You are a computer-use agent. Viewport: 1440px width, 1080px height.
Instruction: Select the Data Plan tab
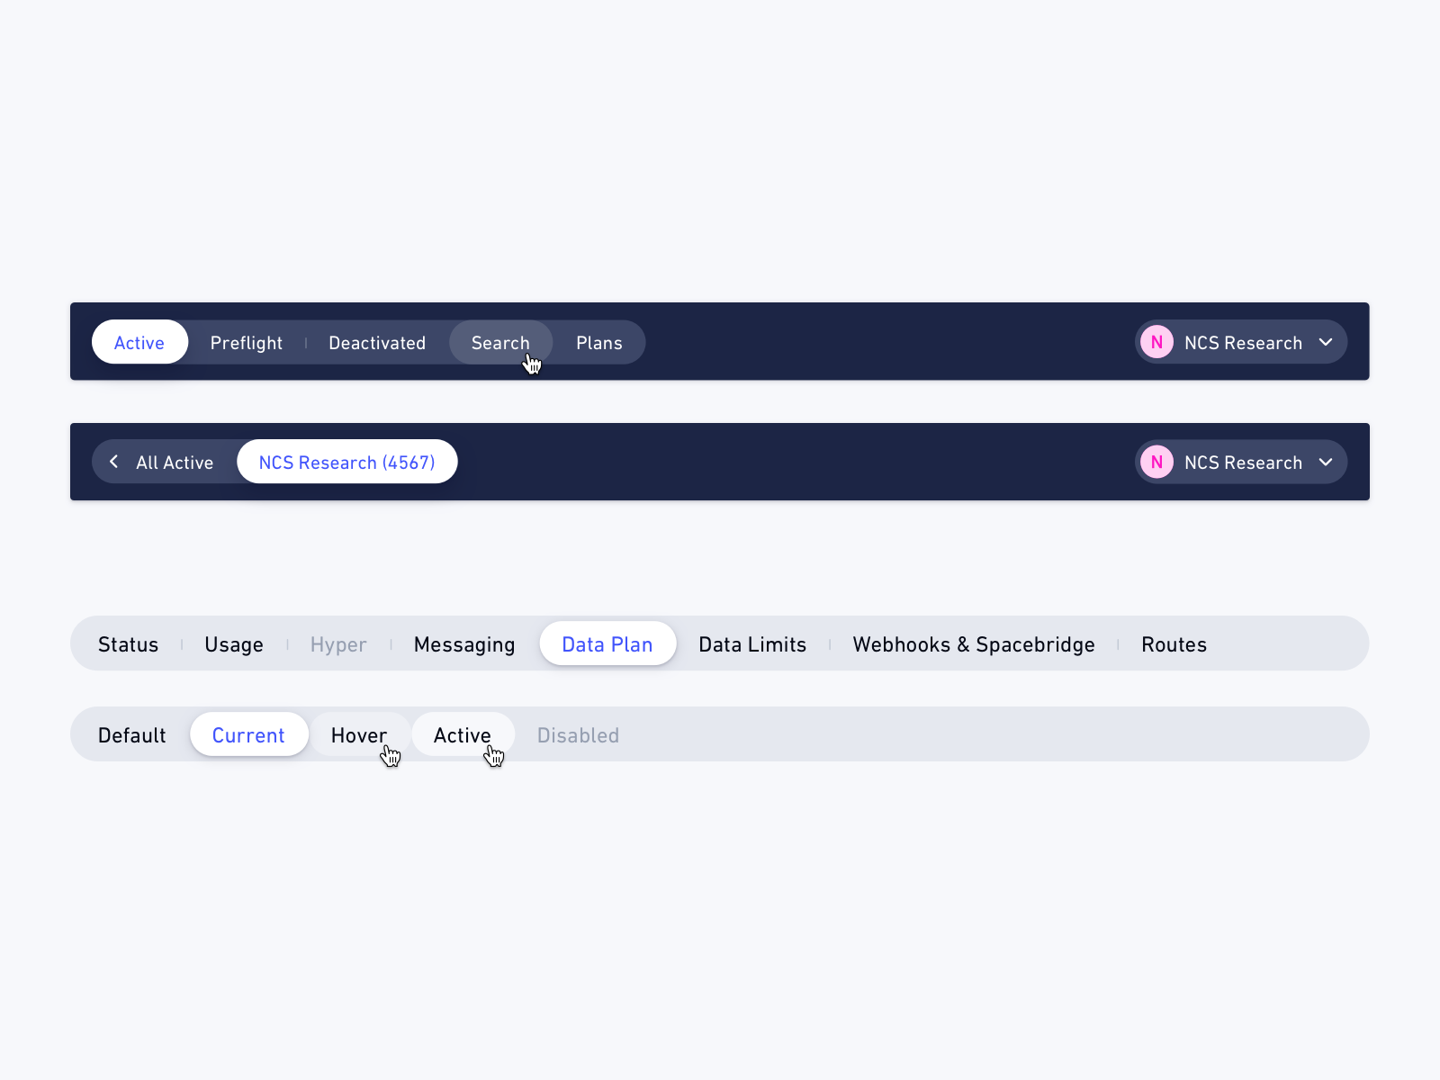607,644
